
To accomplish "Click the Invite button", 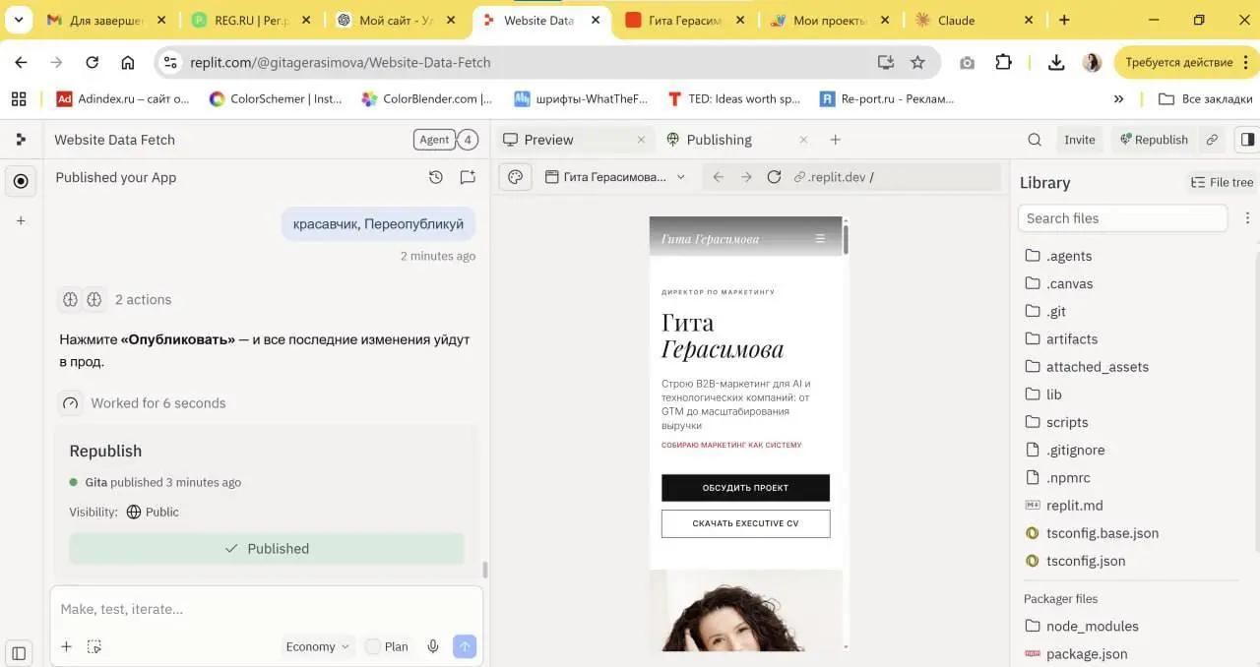I will [1079, 140].
